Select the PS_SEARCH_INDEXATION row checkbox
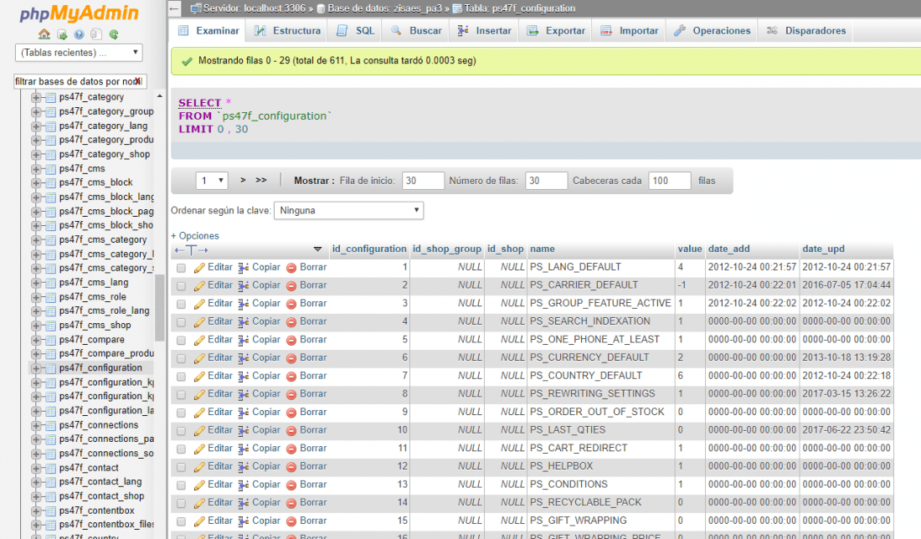Viewport: 921px width, 539px height. click(x=182, y=322)
